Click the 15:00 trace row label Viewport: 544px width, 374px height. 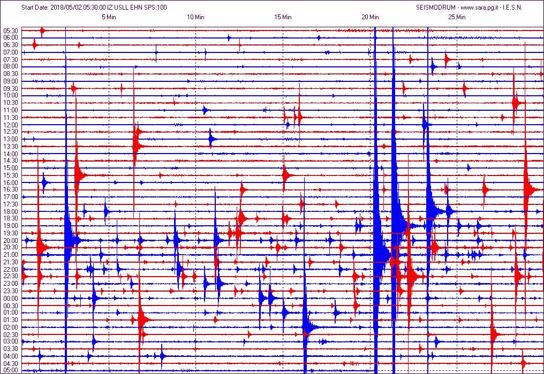(11, 168)
